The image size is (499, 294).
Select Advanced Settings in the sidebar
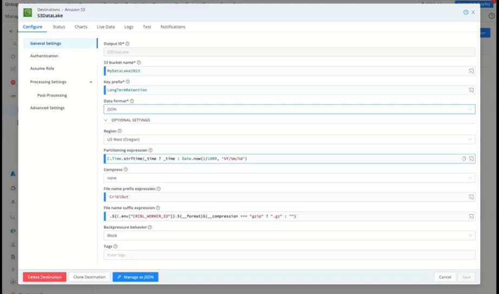(47, 108)
